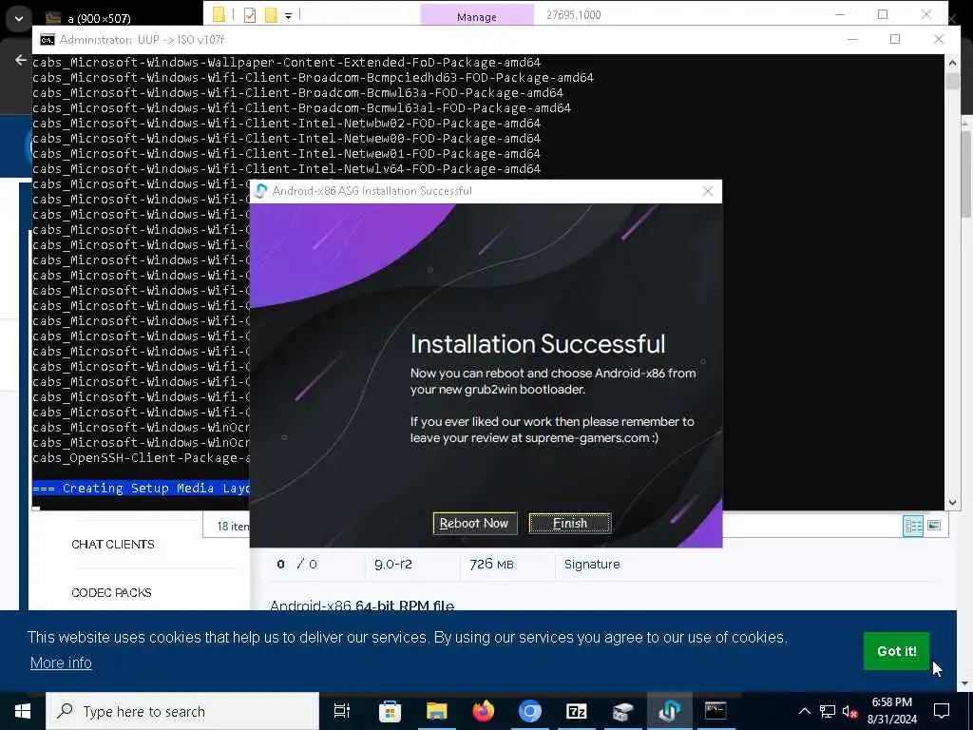Accept cookies with the Got it! button
Image resolution: width=973 pixels, height=730 pixels.
(896, 651)
